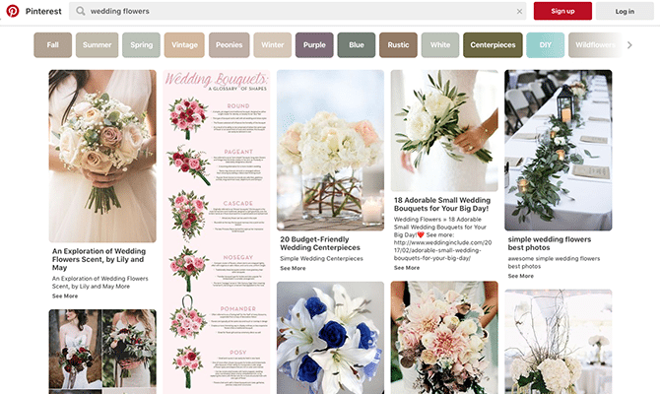Select the Fall filter chip
Screen dimensions: 660x394
(52, 45)
